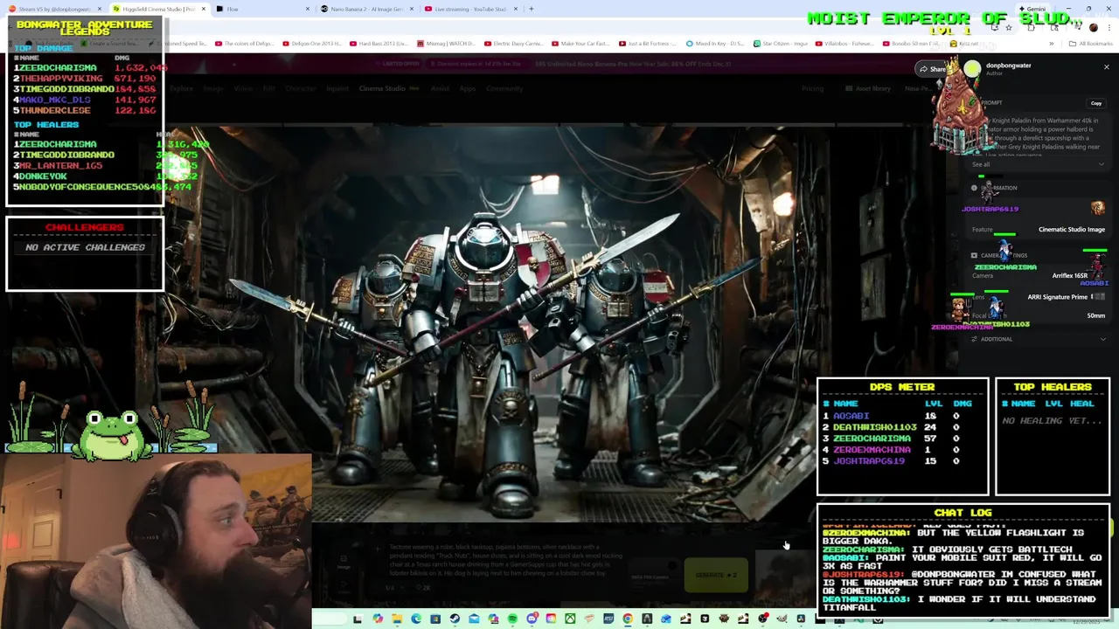The image size is (1119, 629).
Task: Close the image details panel
Action: [1106, 67]
